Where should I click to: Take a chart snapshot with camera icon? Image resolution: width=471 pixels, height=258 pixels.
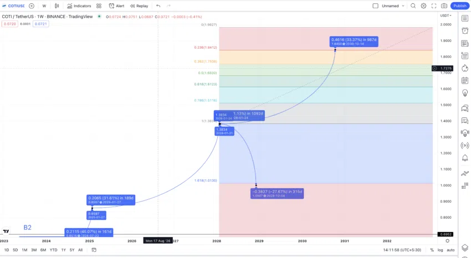click(444, 6)
